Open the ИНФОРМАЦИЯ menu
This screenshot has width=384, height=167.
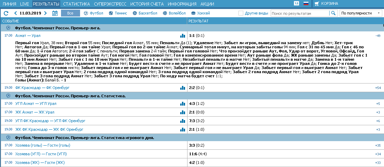click(182, 4)
